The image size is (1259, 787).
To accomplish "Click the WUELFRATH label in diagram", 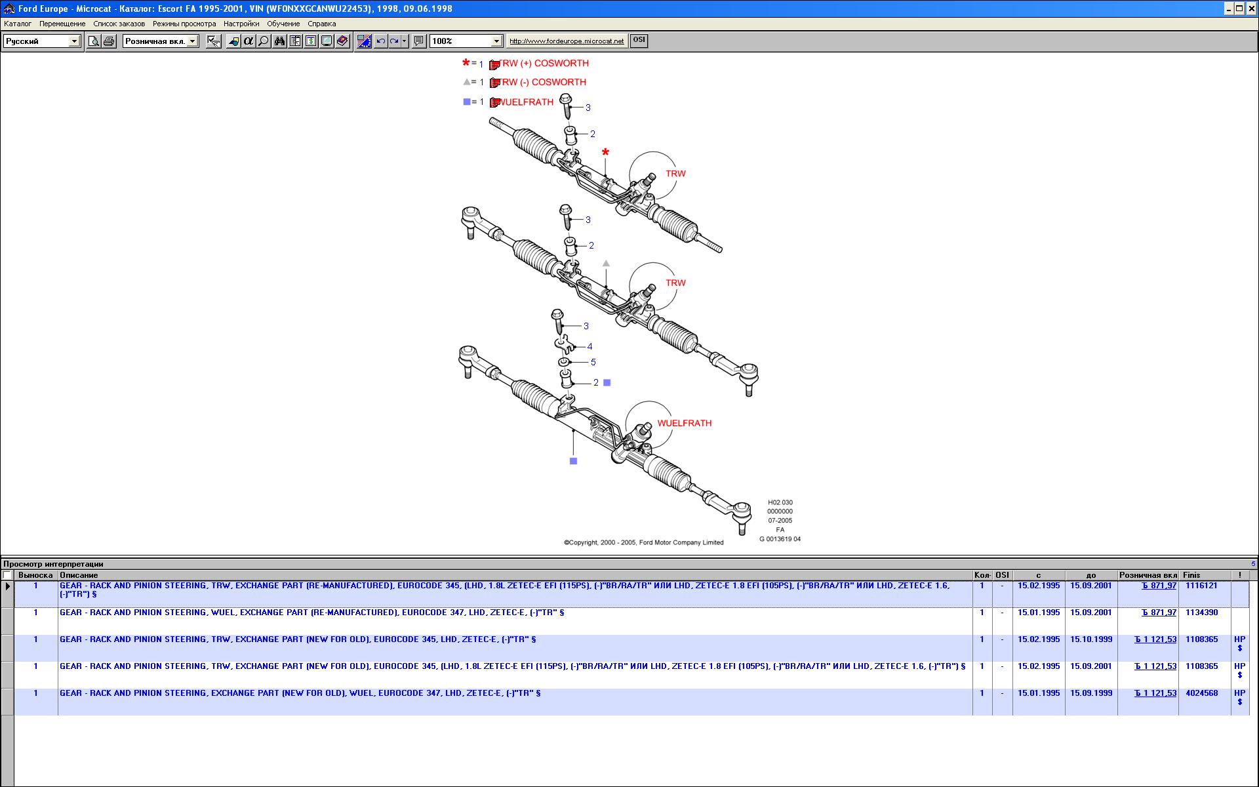I will click(x=684, y=423).
